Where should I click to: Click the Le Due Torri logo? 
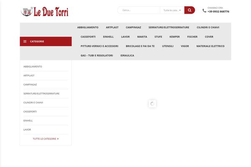pyautogui.click(x=45, y=12)
